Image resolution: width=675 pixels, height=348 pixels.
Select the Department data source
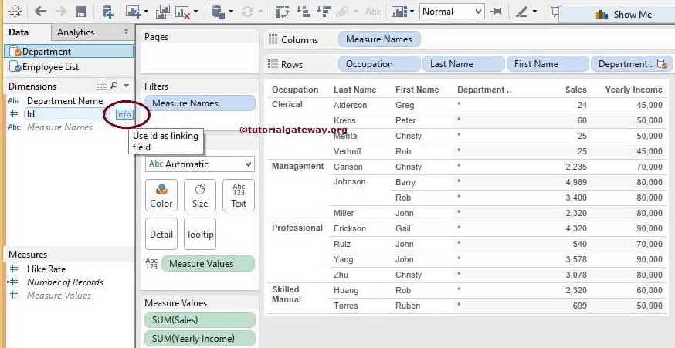70,52
